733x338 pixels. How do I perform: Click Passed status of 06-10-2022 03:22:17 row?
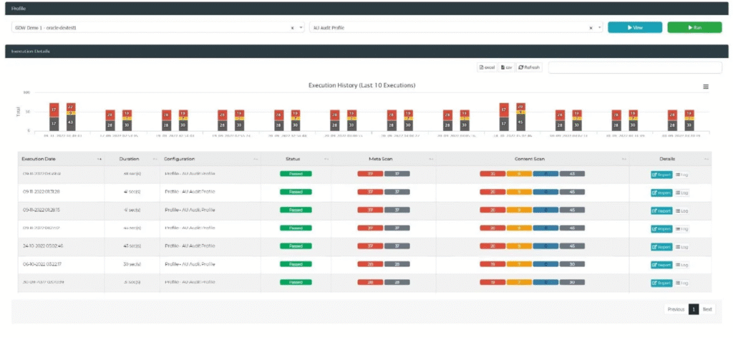(296, 264)
